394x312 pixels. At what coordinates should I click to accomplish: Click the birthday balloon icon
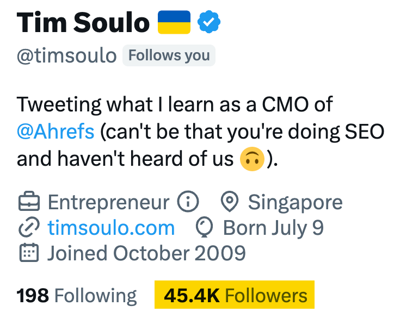tap(204, 227)
